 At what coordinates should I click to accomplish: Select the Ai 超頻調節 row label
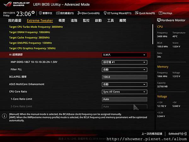click(x=16, y=55)
